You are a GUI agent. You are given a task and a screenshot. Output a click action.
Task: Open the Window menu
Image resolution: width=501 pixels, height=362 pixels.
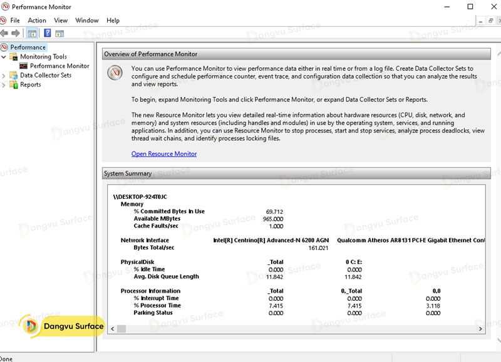coord(87,21)
